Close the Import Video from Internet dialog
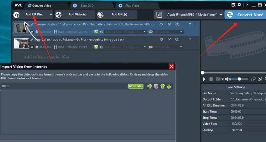The image size is (266, 142). [172, 67]
